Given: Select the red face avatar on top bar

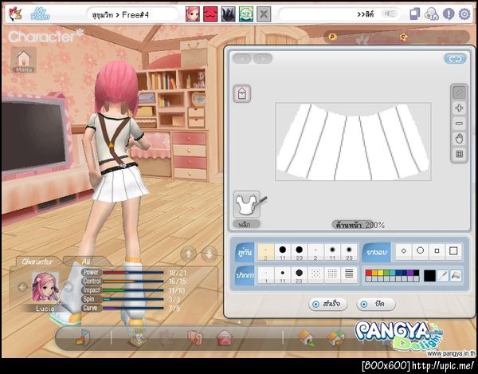Looking at the screenshot, I should tap(210, 14).
